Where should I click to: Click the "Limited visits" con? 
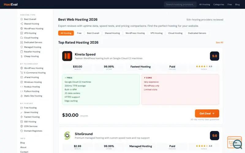coord(150,89)
